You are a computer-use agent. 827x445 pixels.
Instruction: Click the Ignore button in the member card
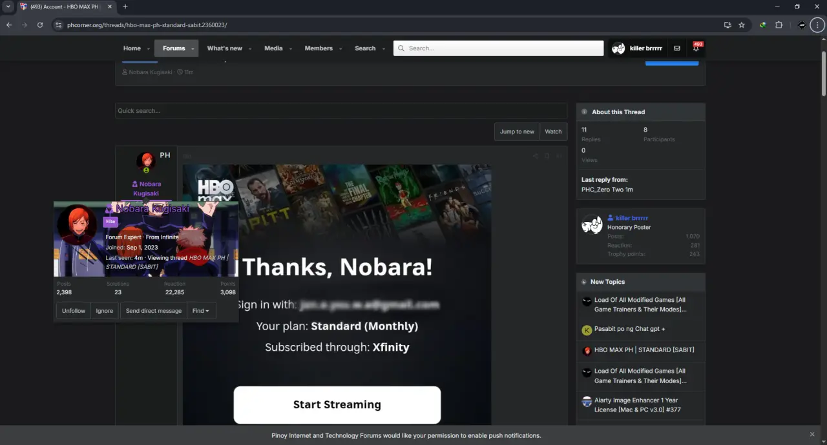pyautogui.click(x=105, y=311)
